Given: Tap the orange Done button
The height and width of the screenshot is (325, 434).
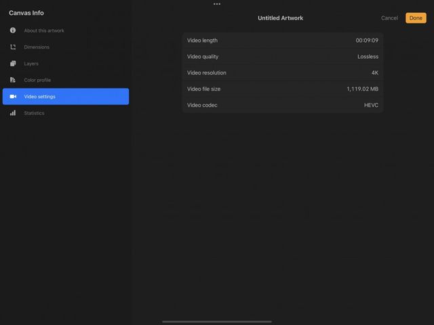Looking at the screenshot, I should (x=416, y=18).
